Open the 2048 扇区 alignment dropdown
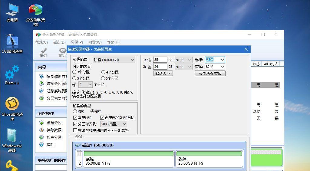The height and width of the screenshot is (171, 310). coord(114,124)
